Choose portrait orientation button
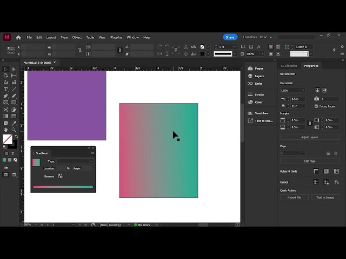Screen dimensions: 346x259 click(317, 90)
